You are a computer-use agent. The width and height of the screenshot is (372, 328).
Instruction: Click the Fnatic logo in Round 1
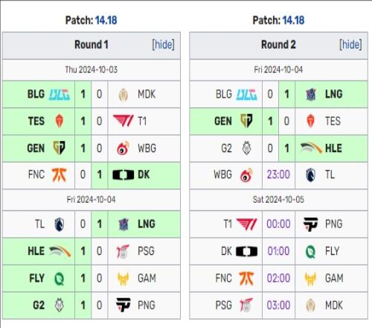pos(60,174)
